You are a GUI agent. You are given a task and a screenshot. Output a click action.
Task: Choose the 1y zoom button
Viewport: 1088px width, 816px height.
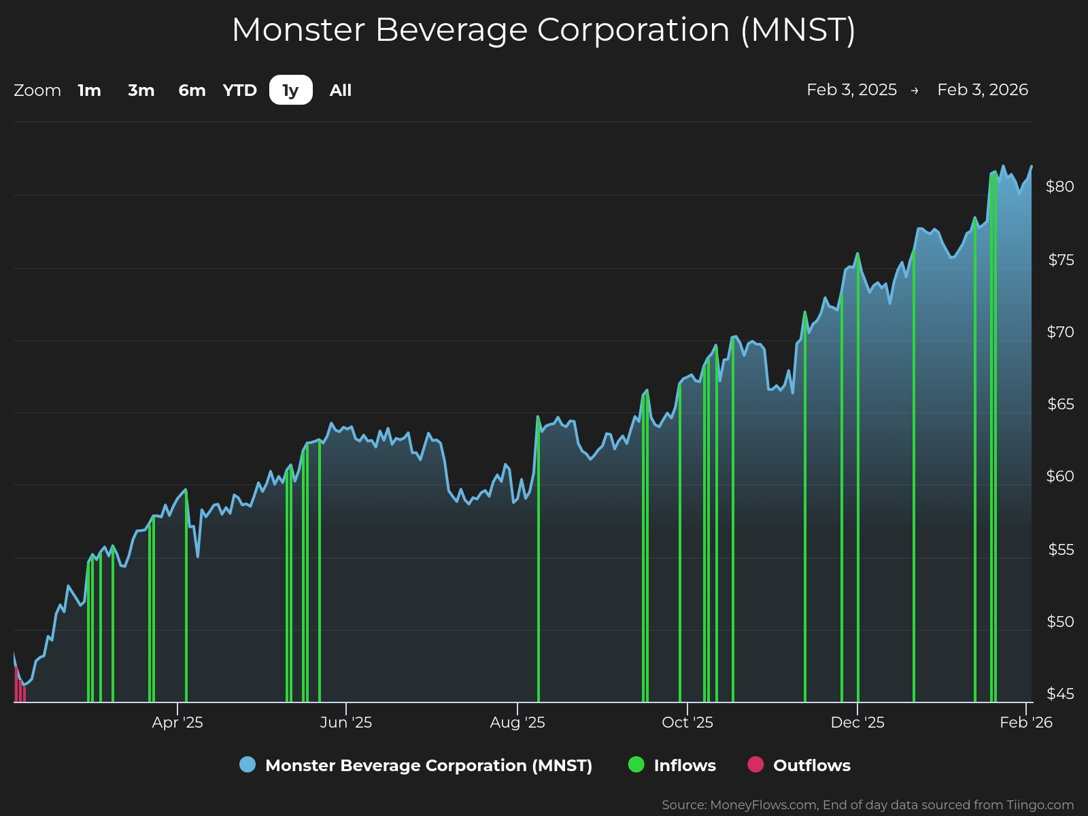(291, 90)
